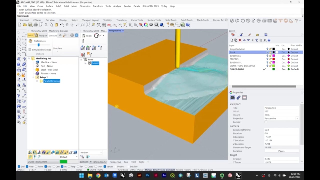Viewport: 320px width, 180px height.
Task: Create a new layer in the Layers panel
Action: click(232, 40)
